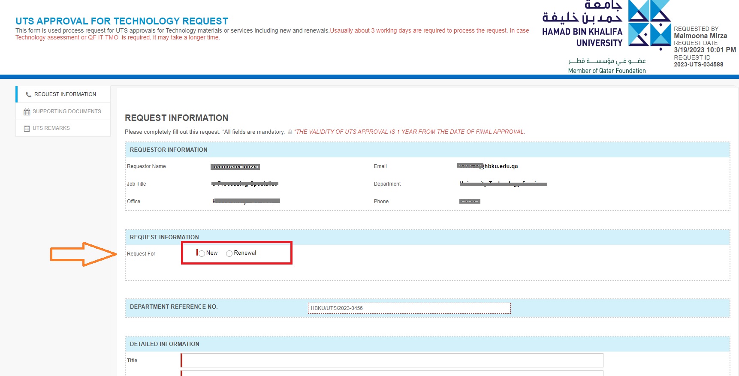
Task: Select the New request radio button
Action: pos(202,253)
